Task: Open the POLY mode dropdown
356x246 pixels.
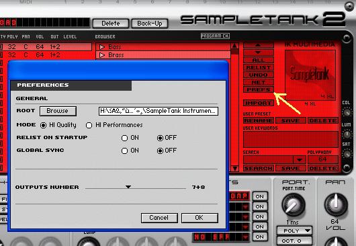Action: [294, 231]
